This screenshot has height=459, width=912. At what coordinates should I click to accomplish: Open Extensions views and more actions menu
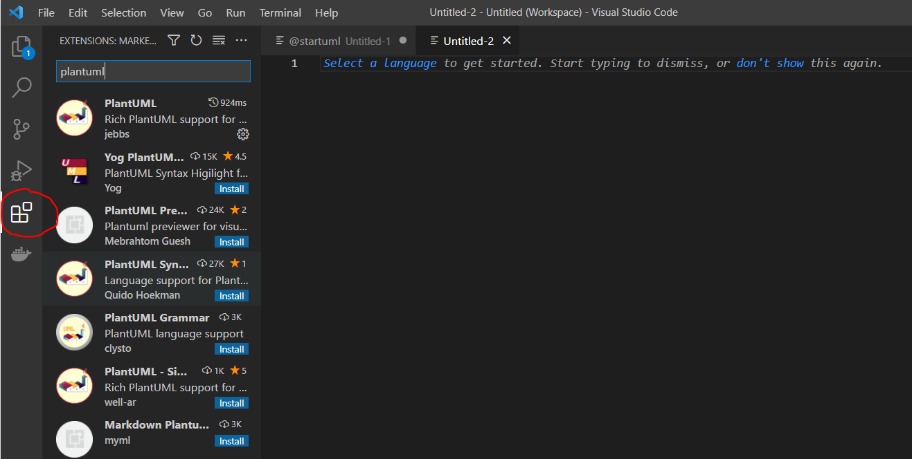241,41
